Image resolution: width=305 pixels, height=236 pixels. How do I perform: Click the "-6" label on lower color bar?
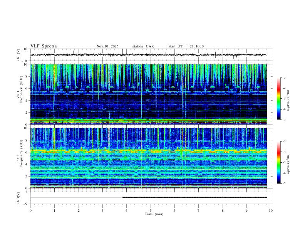click(284, 173)
